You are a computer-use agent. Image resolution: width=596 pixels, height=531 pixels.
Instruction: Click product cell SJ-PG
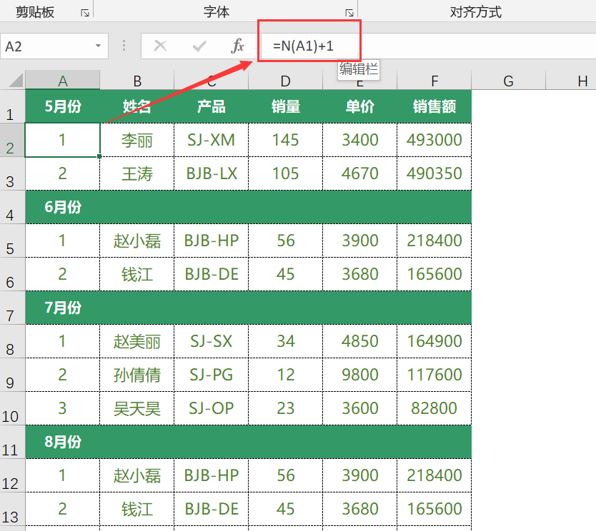click(212, 375)
